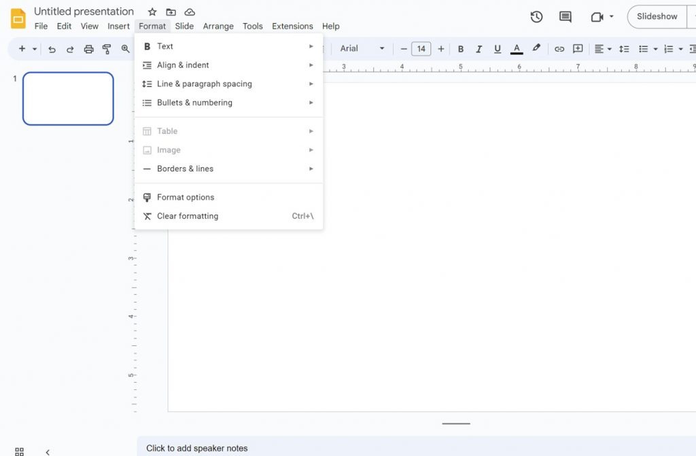Open the highlight color pen tool

pyautogui.click(x=536, y=48)
